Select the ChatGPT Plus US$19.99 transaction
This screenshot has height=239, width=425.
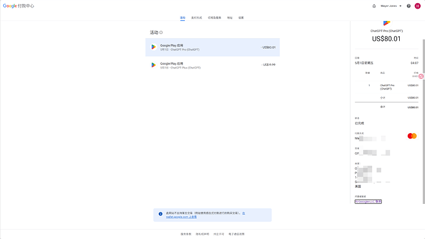(x=212, y=65)
